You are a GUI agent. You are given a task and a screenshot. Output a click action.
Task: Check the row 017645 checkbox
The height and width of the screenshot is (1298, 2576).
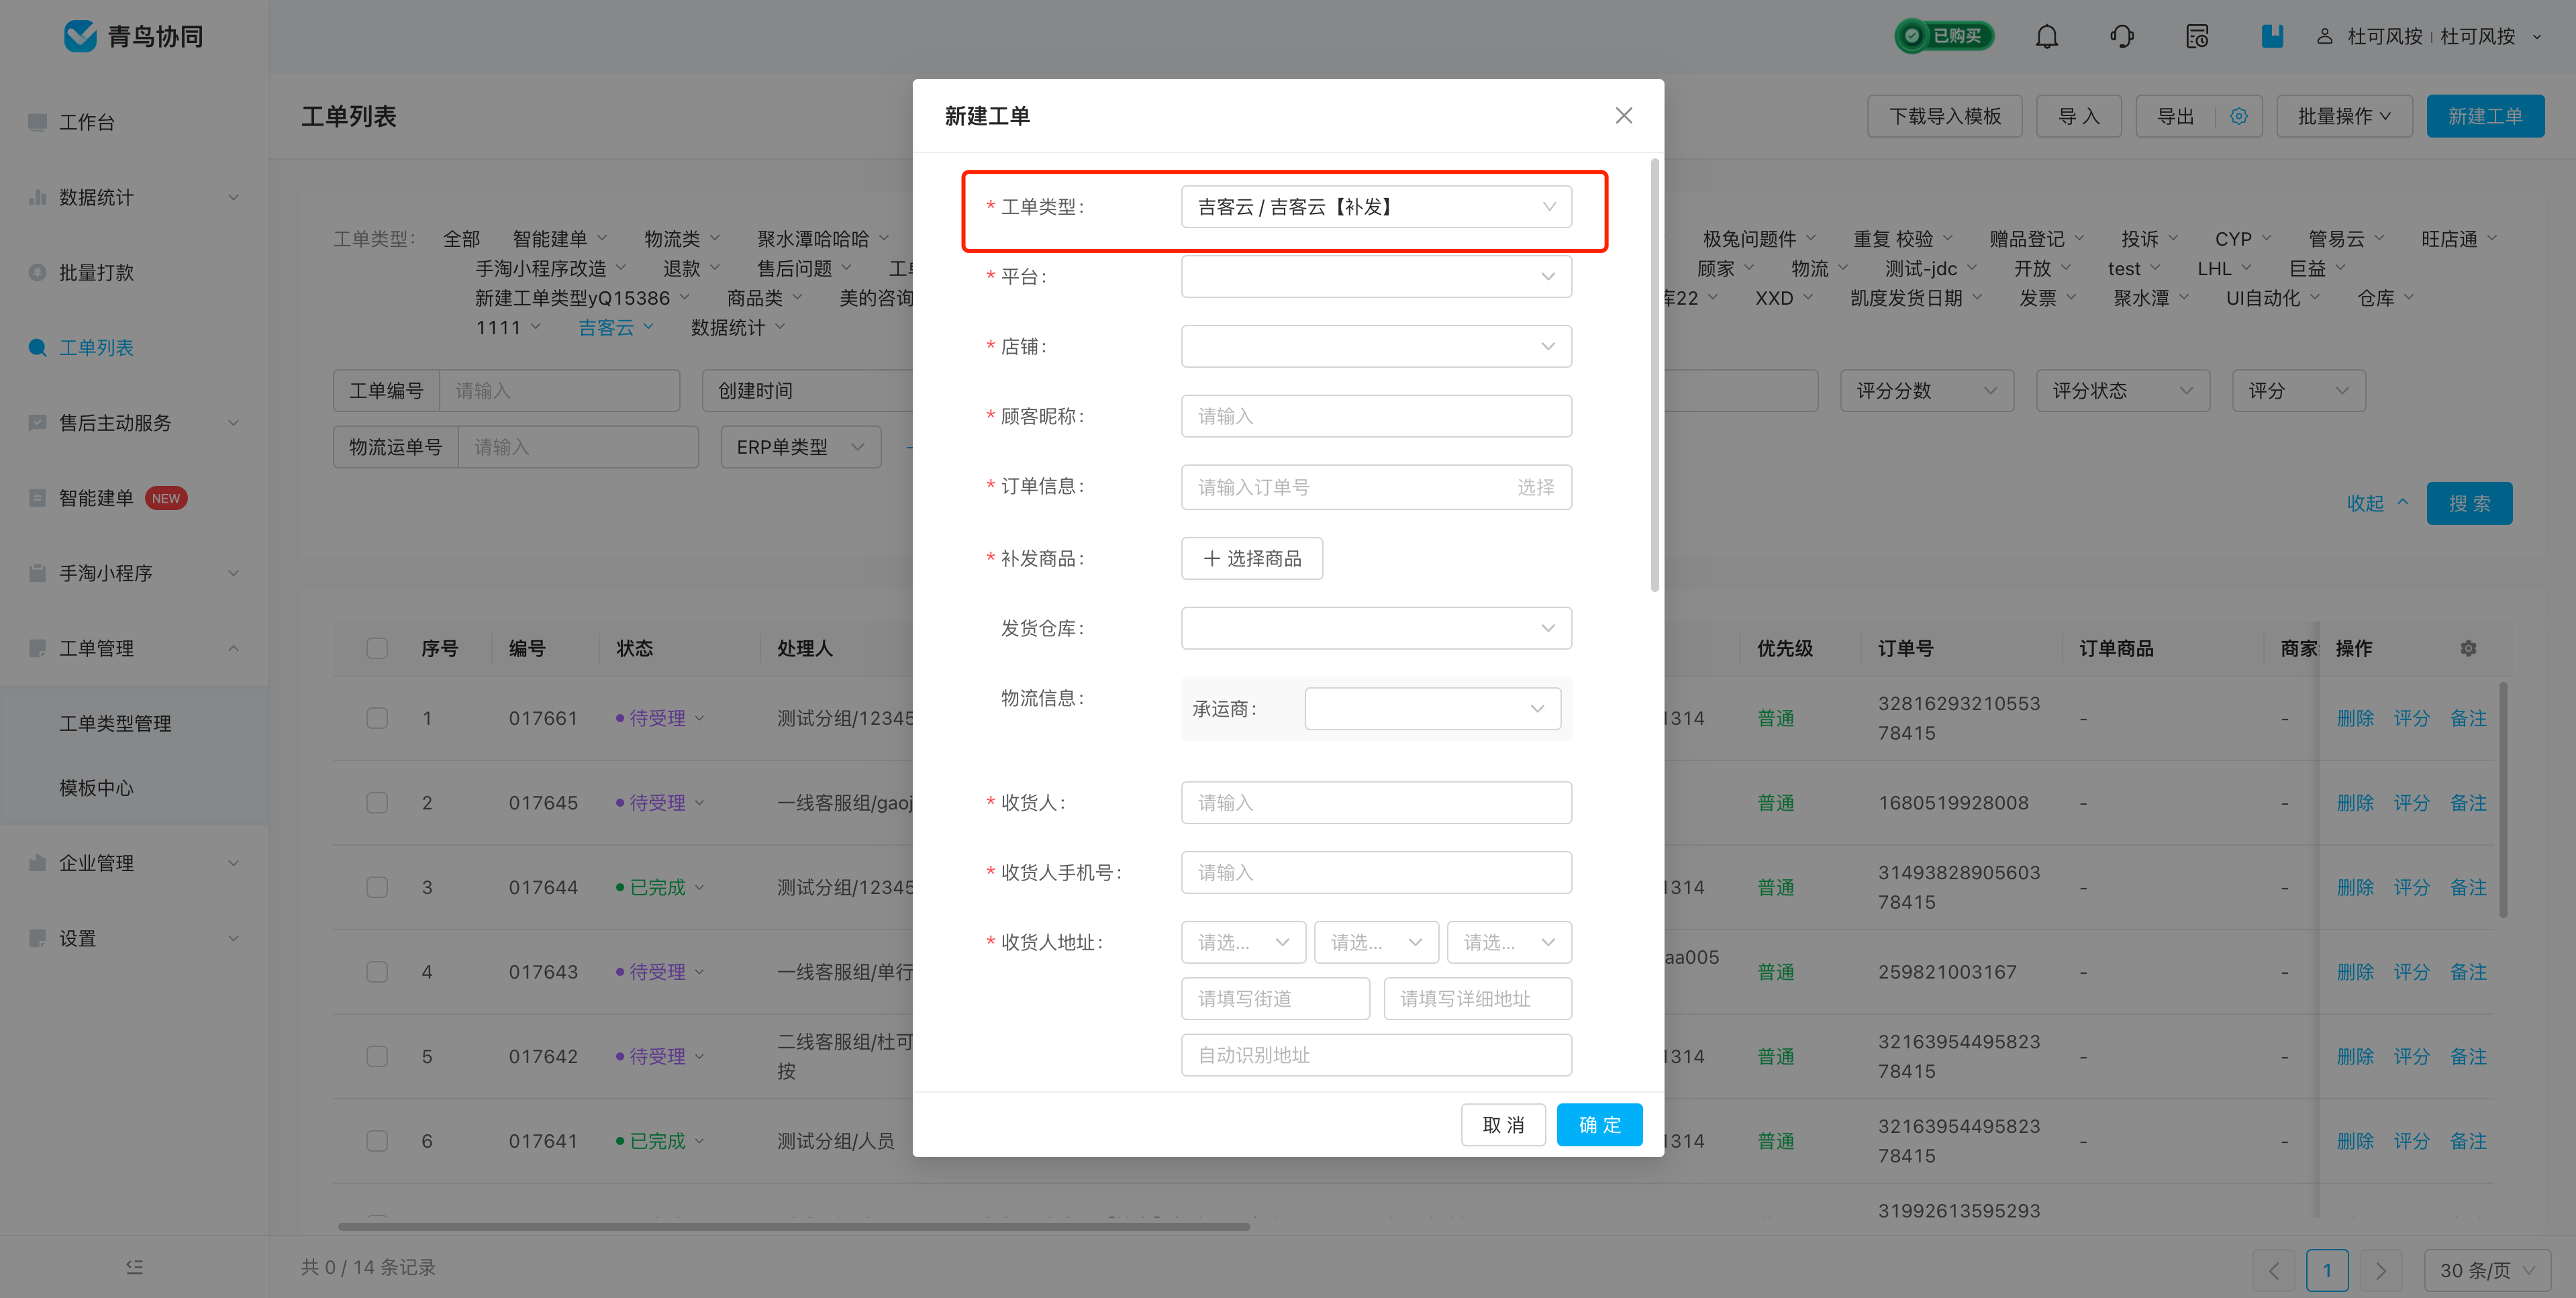(377, 802)
